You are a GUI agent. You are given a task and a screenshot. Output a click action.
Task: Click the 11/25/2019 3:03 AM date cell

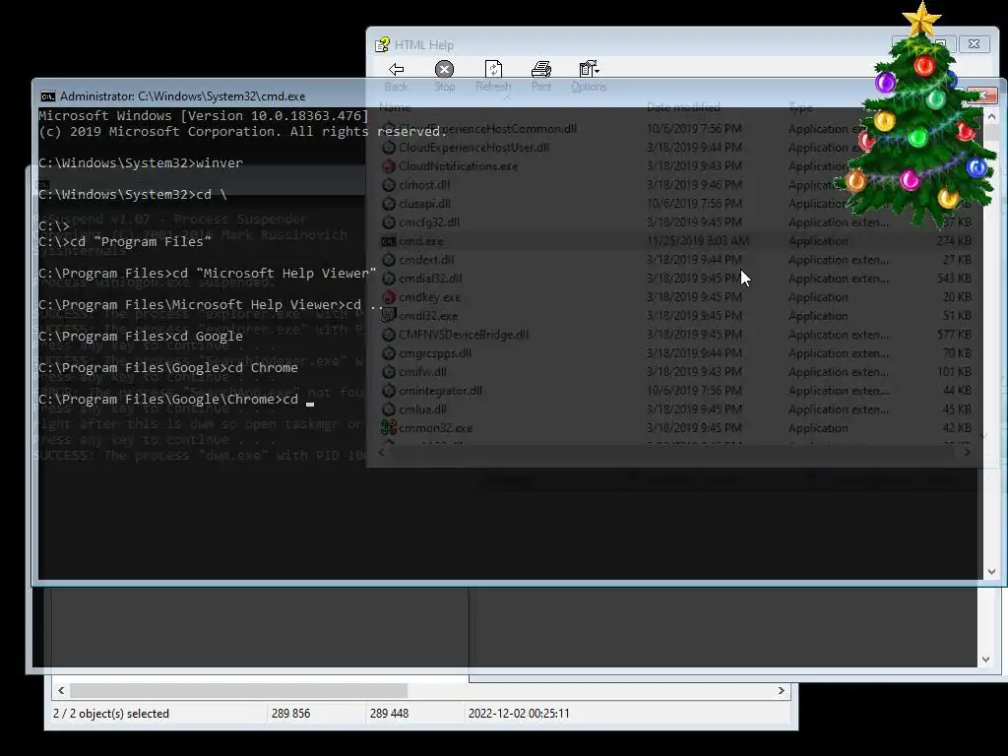[698, 241]
